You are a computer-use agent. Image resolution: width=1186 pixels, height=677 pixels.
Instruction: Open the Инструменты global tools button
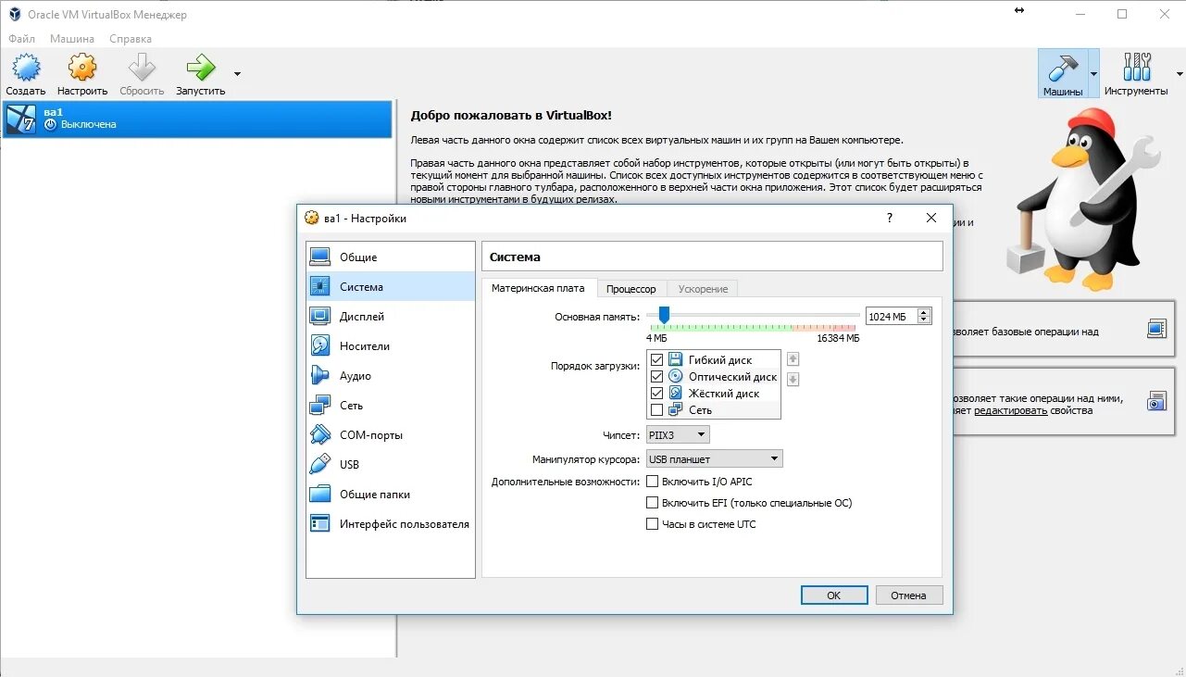click(1136, 73)
